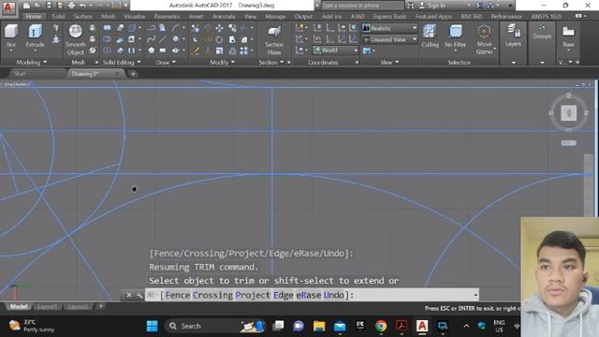Select the Spline tool in Draw panel
This screenshot has height=337, width=599.
click(x=152, y=39)
